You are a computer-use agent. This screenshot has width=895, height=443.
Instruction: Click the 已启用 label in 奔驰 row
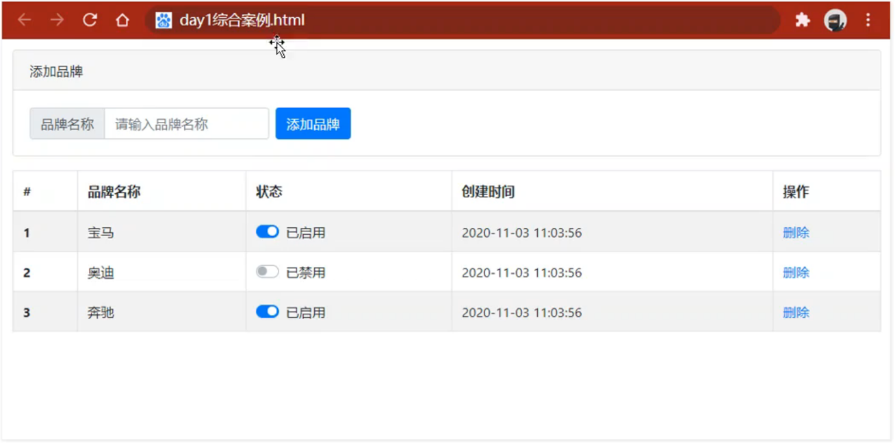305,312
